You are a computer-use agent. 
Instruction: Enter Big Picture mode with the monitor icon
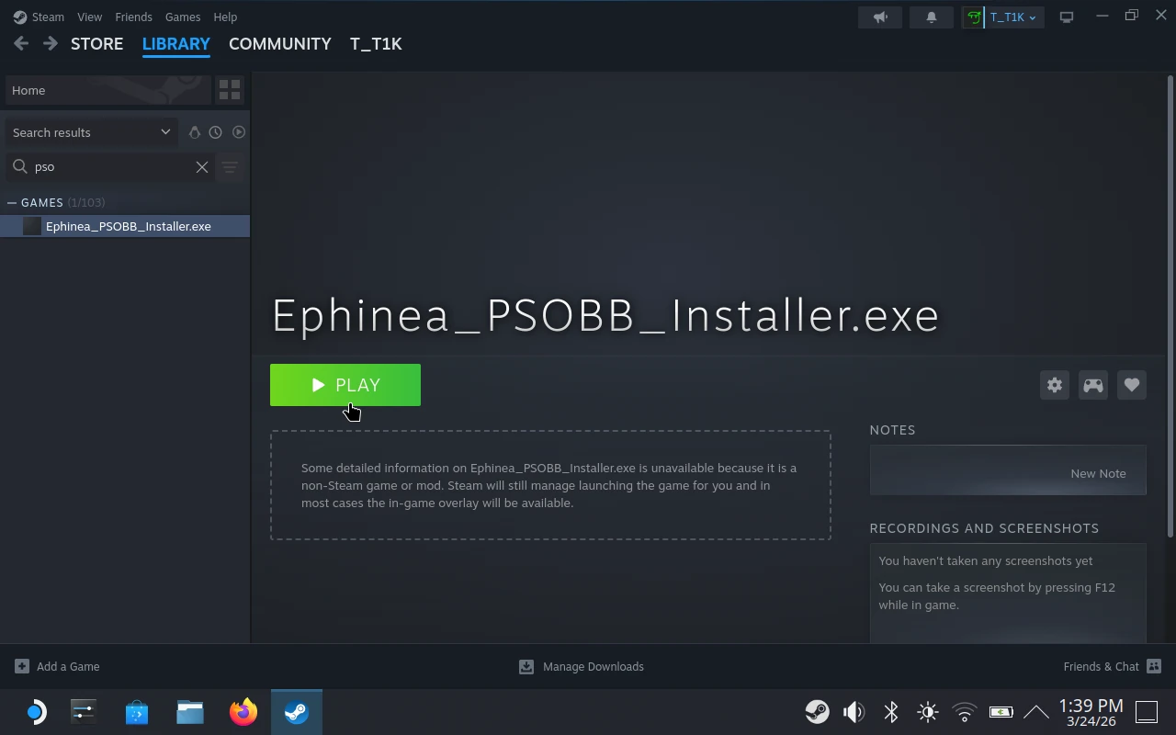(x=1066, y=17)
